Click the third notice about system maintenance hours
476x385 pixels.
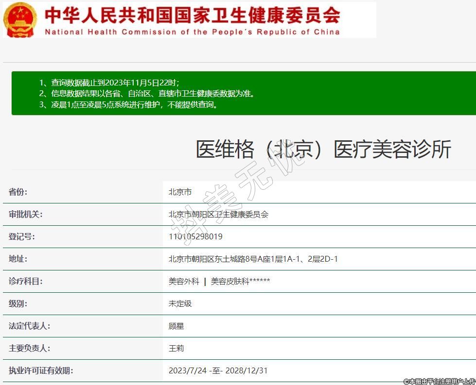(x=129, y=104)
